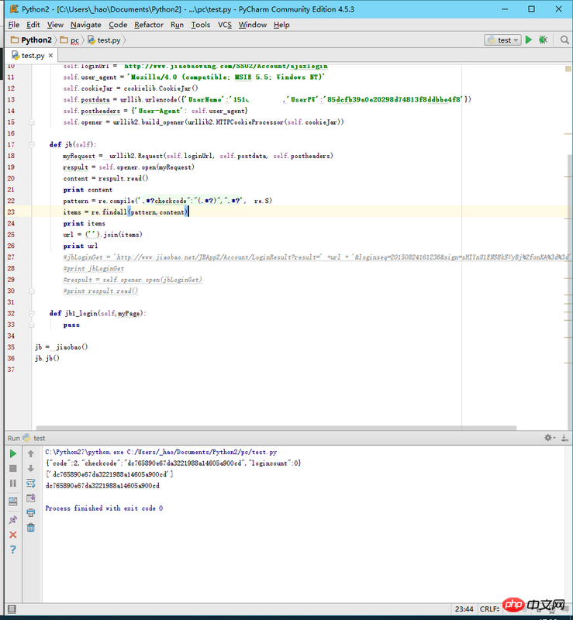Viewport: 573px width, 620px height.
Task: Open Run panel help question mark
Action: pos(12,549)
